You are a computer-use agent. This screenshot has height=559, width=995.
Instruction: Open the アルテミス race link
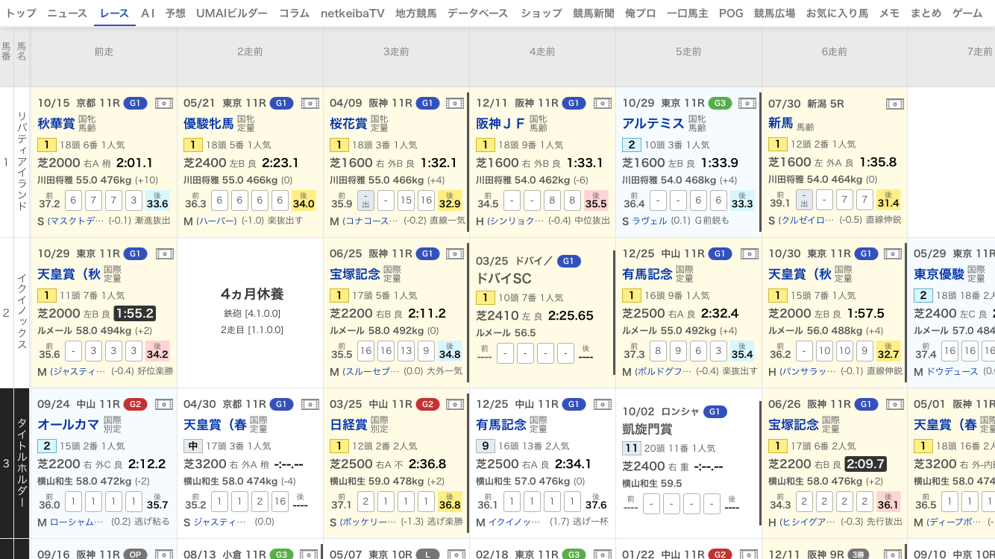(x=653, y=124)
